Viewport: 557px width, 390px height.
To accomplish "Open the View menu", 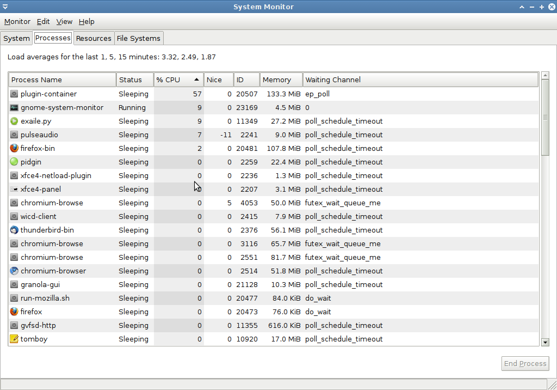I will coord(64,22).
